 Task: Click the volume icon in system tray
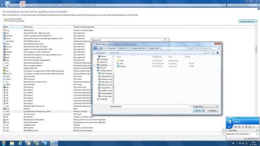(243, 143)
